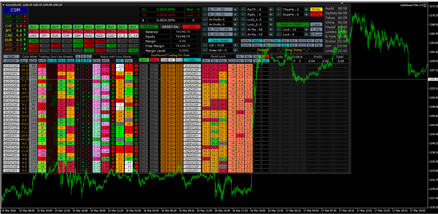
Task: Click the CLS header button beside Auto
Action: click(x=179, y=60)
